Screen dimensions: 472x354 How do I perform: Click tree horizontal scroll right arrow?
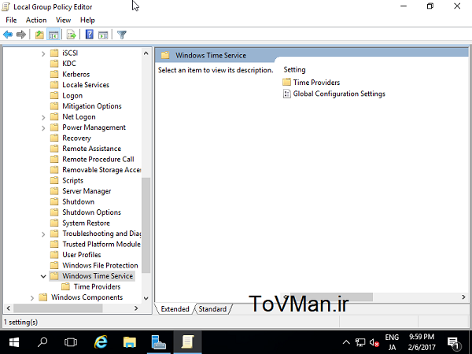136,308
